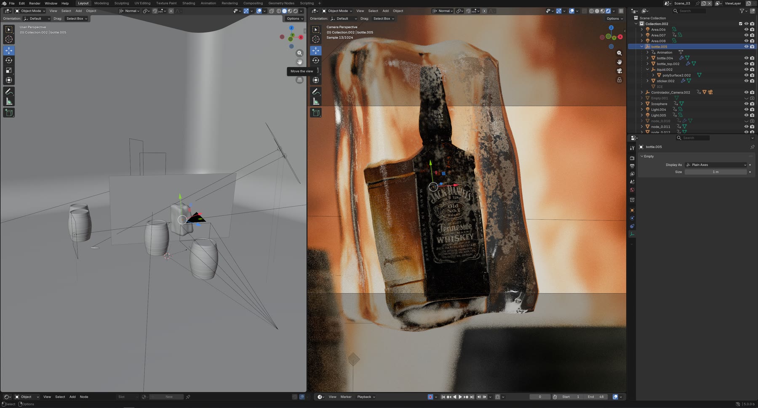Expand the Area.007 outliner row
Viewport: 758px width, 408px height.
(x=642, y=35)
